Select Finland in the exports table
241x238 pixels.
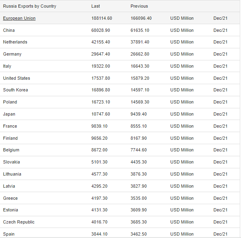[10, 138]
